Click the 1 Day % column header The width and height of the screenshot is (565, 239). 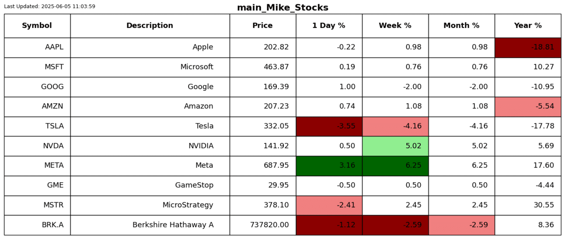(x=329, y=26)
